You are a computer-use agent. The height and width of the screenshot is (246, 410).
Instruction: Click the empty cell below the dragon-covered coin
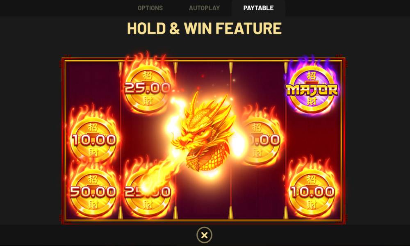257,193
